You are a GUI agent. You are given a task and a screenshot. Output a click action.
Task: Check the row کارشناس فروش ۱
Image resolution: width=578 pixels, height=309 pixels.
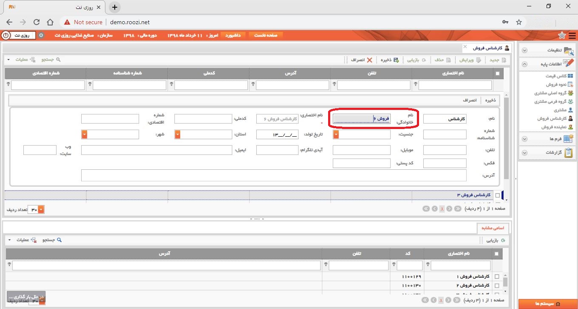(x=497, y=276)
